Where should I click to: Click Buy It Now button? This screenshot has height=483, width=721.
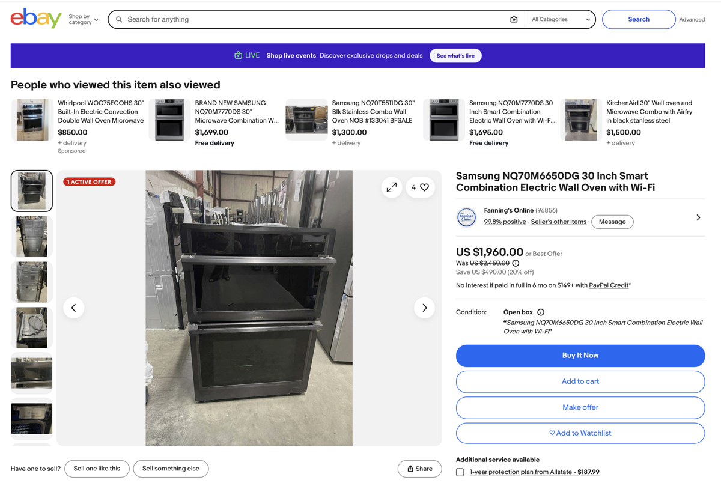(x=580, y=356)
